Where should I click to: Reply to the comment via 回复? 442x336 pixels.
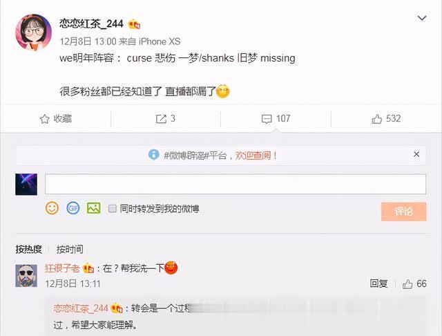point(379,283)
